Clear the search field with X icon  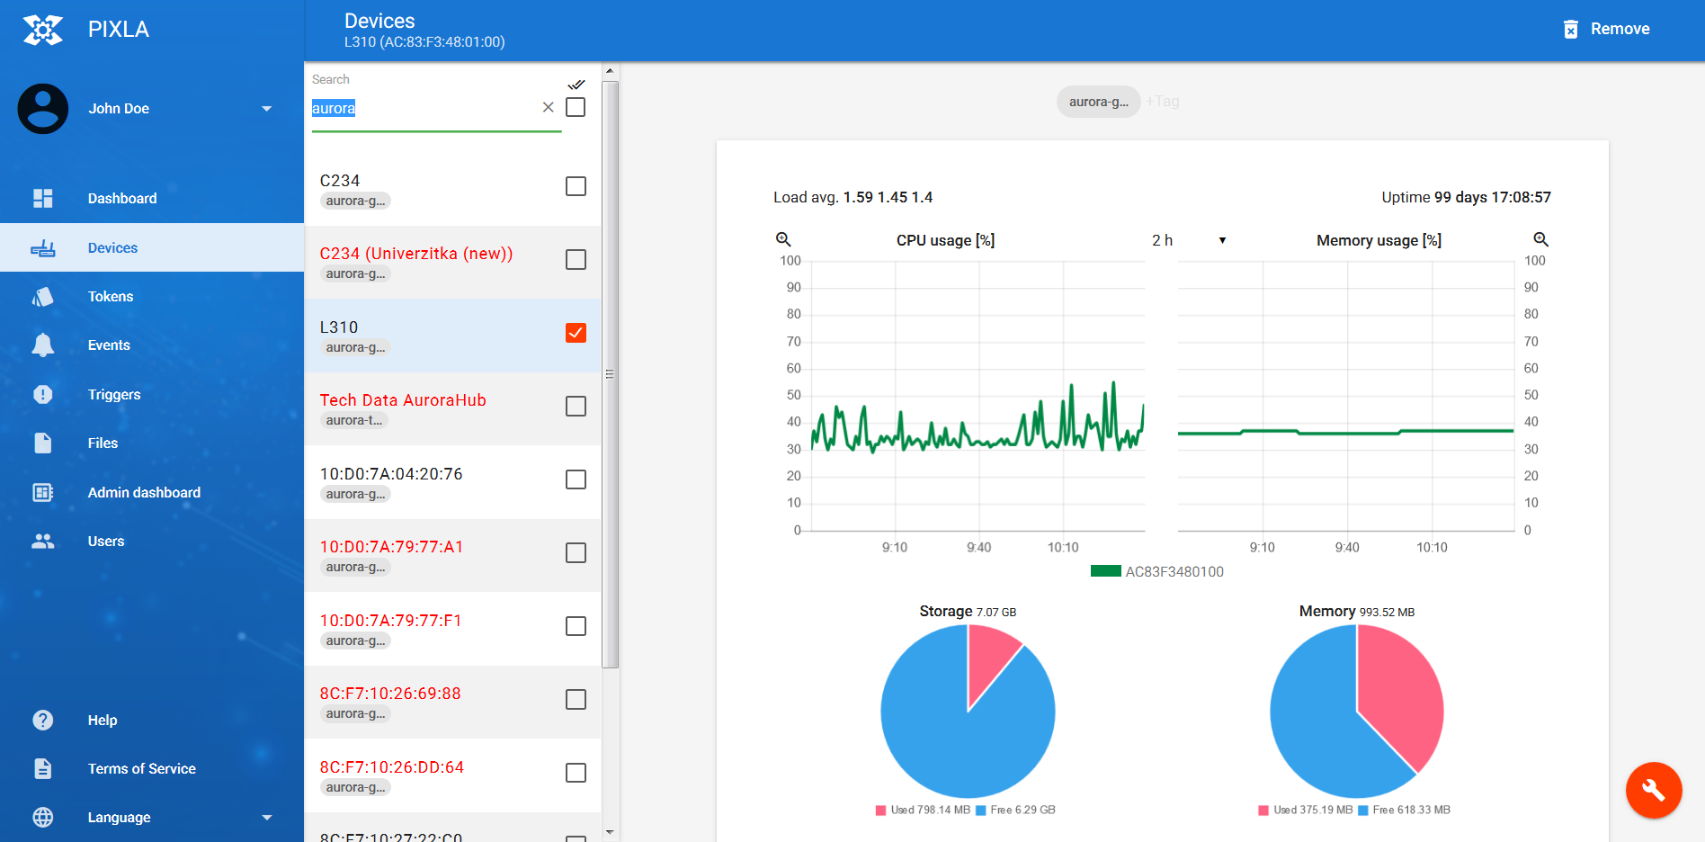[548, 107]
